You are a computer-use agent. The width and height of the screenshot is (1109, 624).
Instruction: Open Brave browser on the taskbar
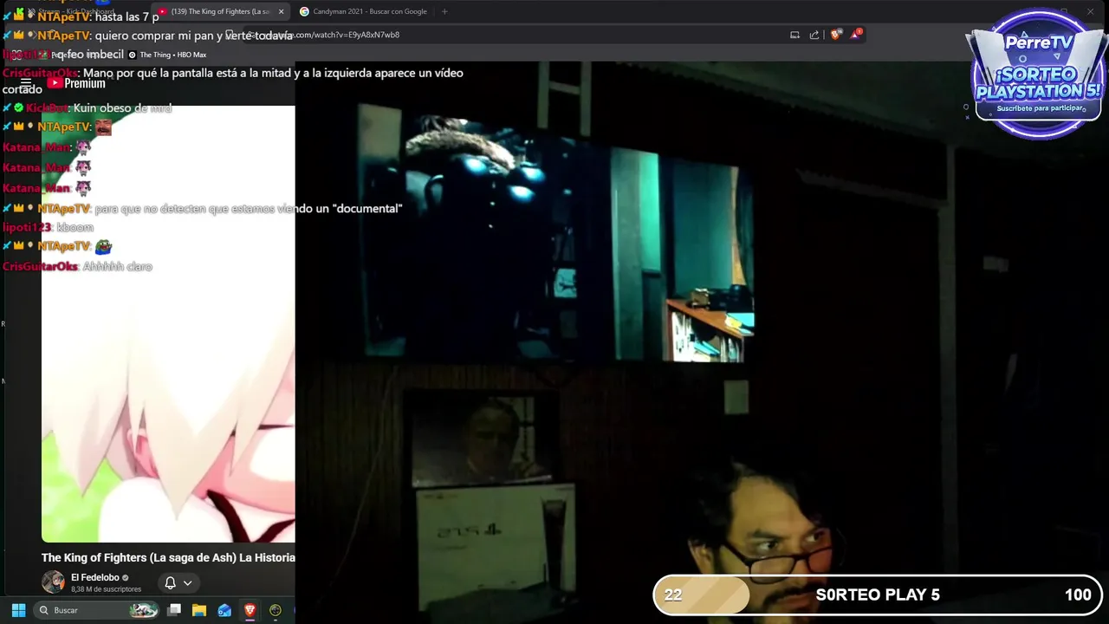(250, 610)
